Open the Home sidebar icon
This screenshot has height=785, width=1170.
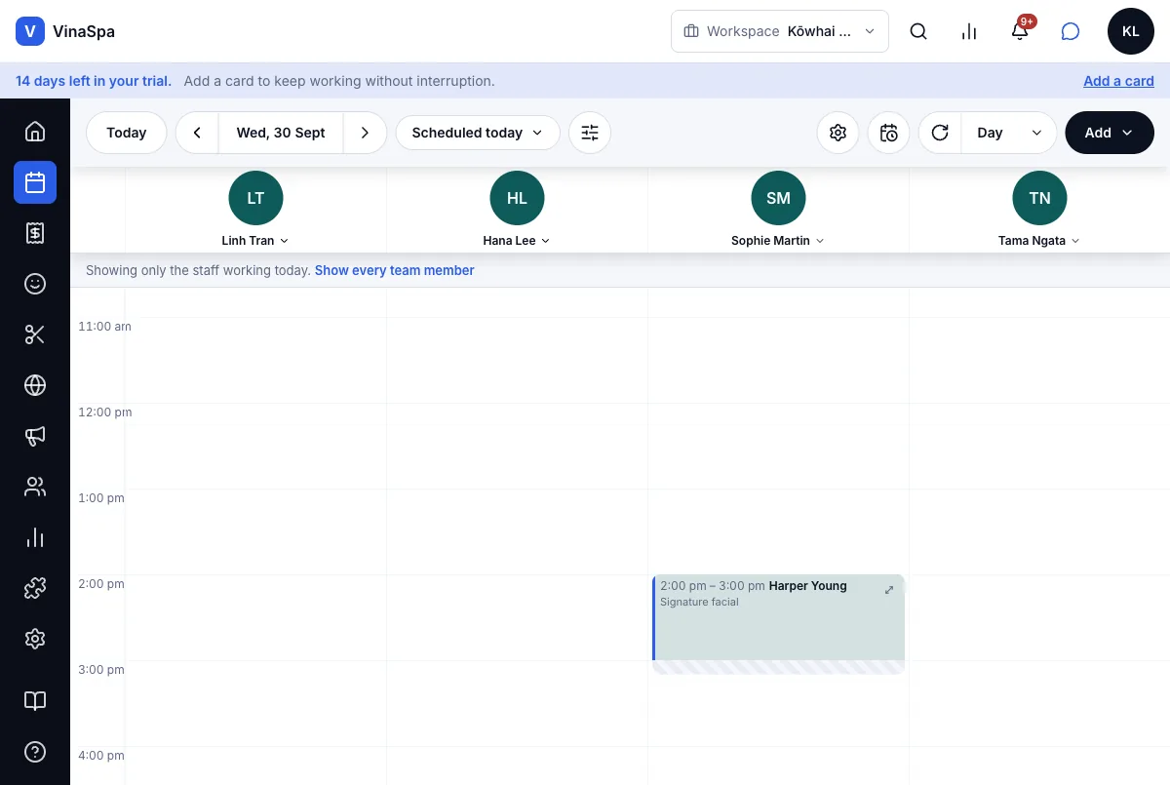pos(35,132)
